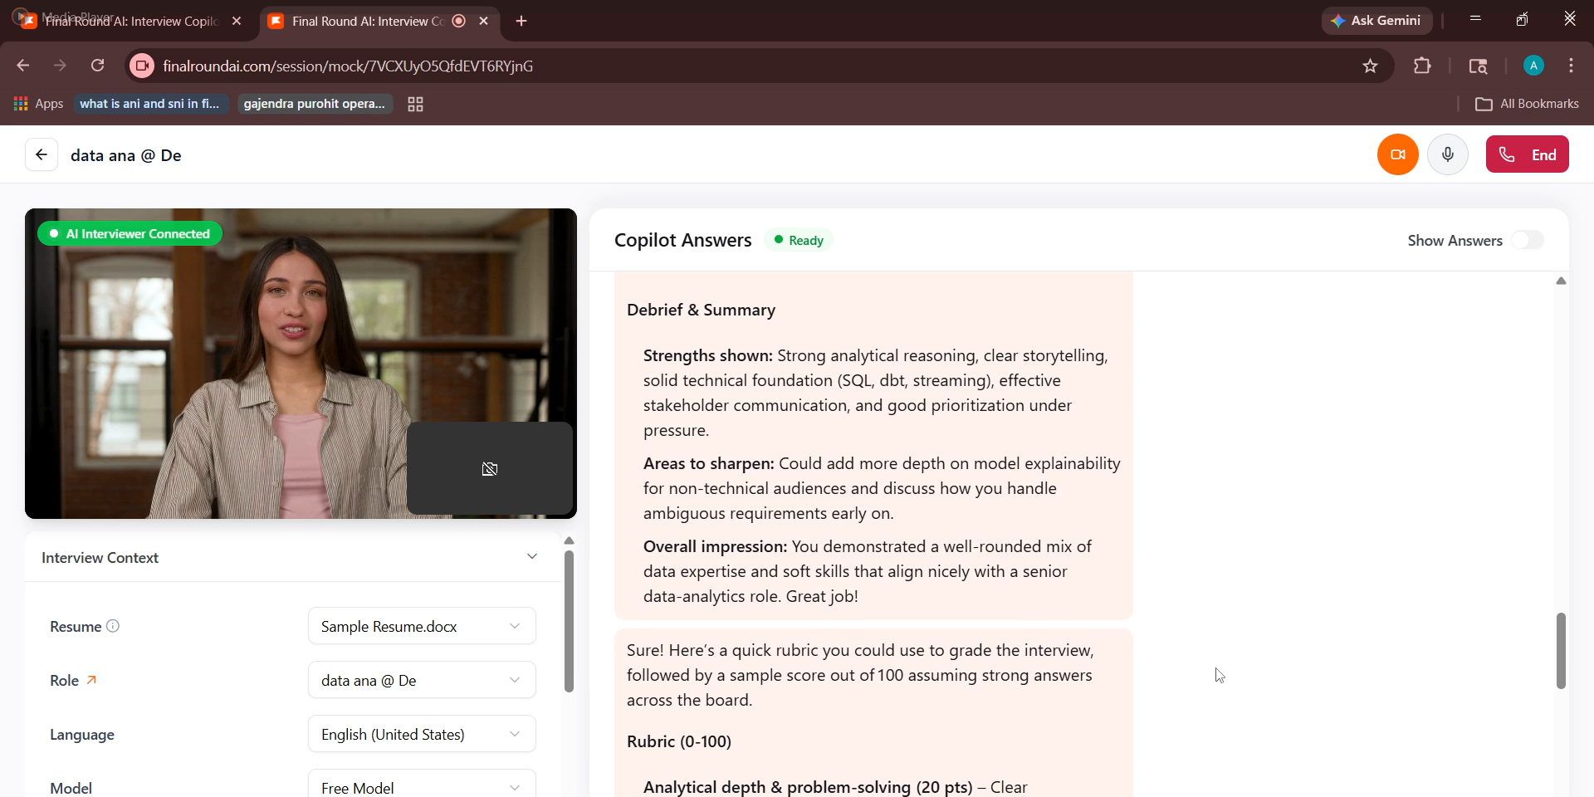This screenshot has height=797, width=1594.
Task: Open the 'what is ani and sni' bookmark
Action: 150,104
